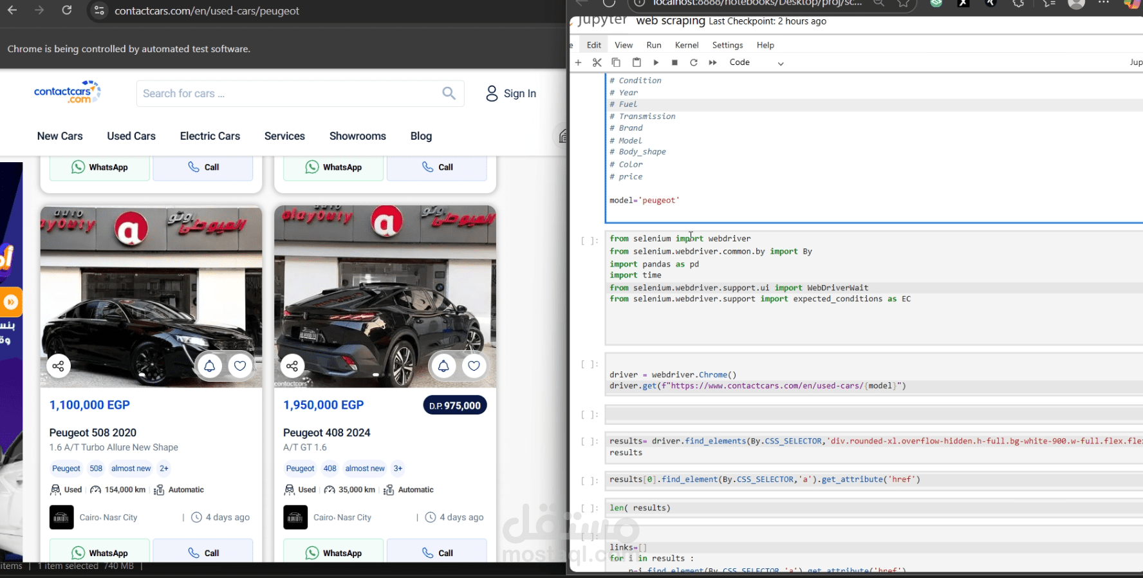Go forward in the Chrome window

click(39, 10)
